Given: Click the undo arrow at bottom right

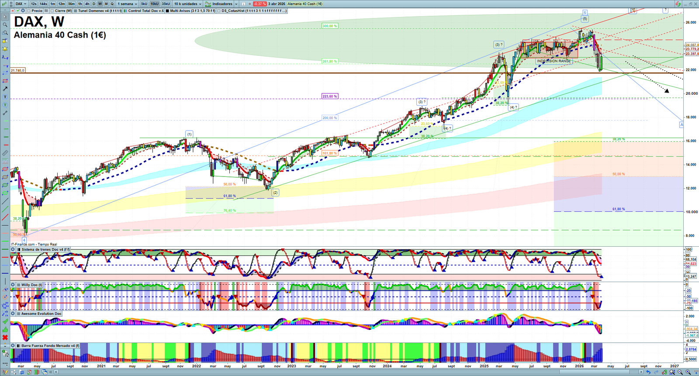Looking at the screenshot, I should tap(648, 372).
